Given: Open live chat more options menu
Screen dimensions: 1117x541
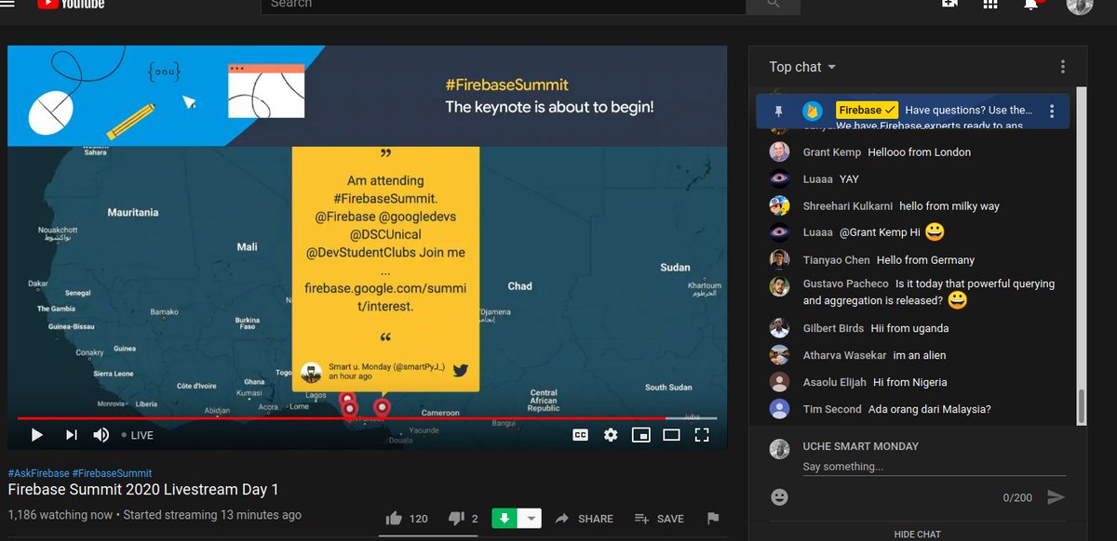Looking at the screenshot, I should click(1062, 67).
